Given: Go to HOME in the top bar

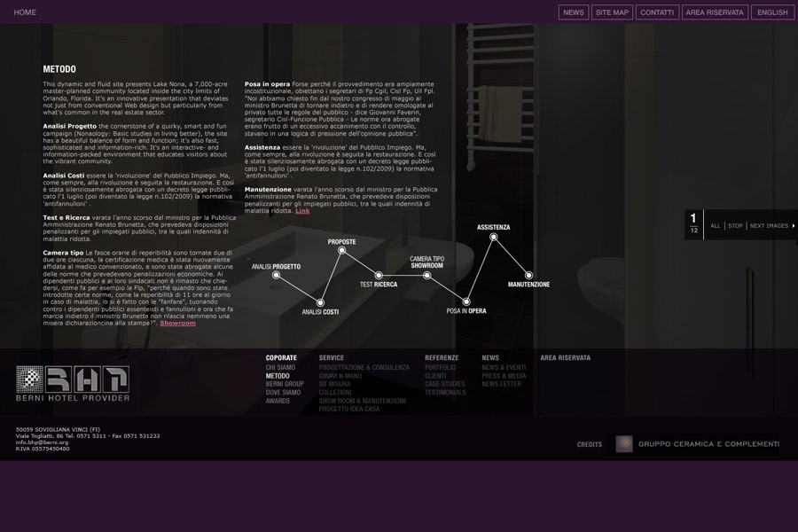Looking at the screenshot, I should point(25,12).
